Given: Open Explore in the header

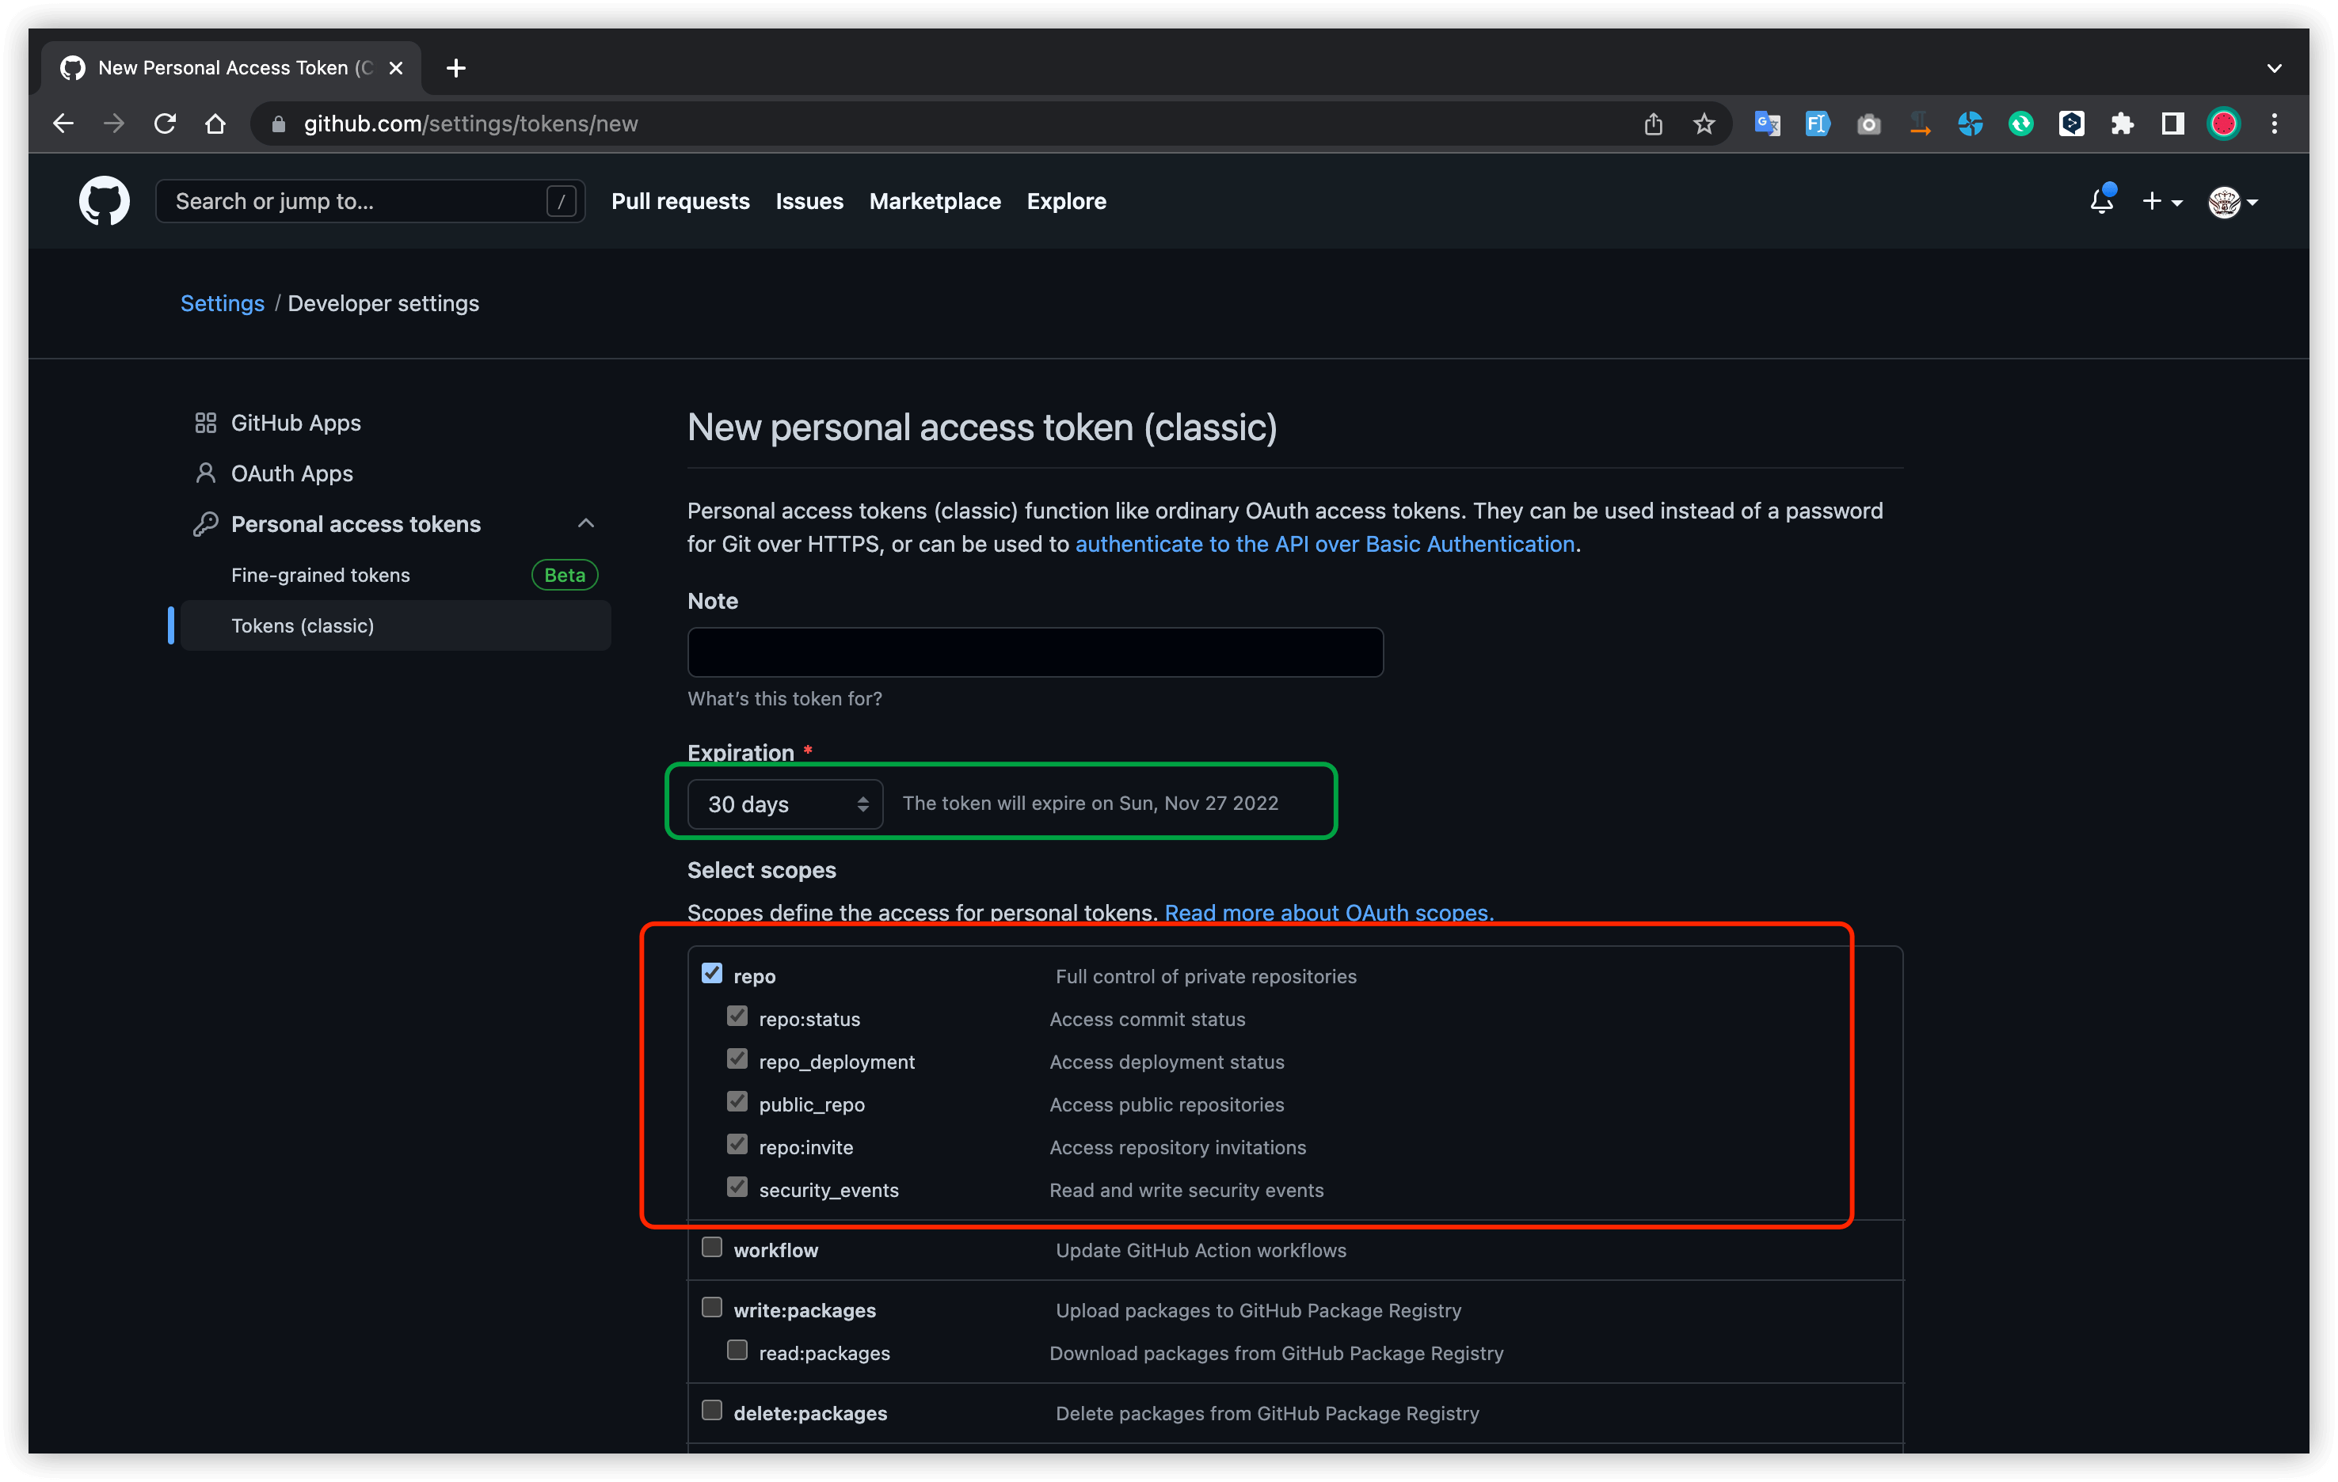Looking at the screenshot, I should 1066,201.
